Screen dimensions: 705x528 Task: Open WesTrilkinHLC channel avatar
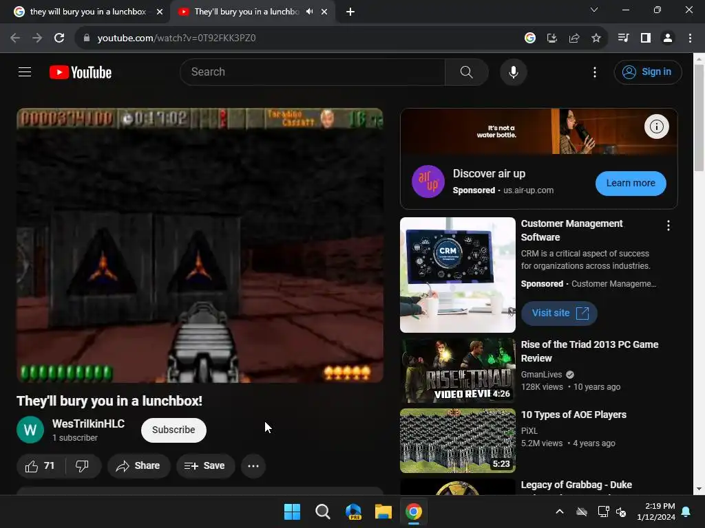point(30,430)
